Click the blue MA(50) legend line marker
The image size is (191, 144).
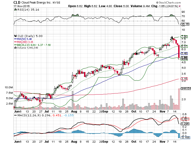coord(16,39)
